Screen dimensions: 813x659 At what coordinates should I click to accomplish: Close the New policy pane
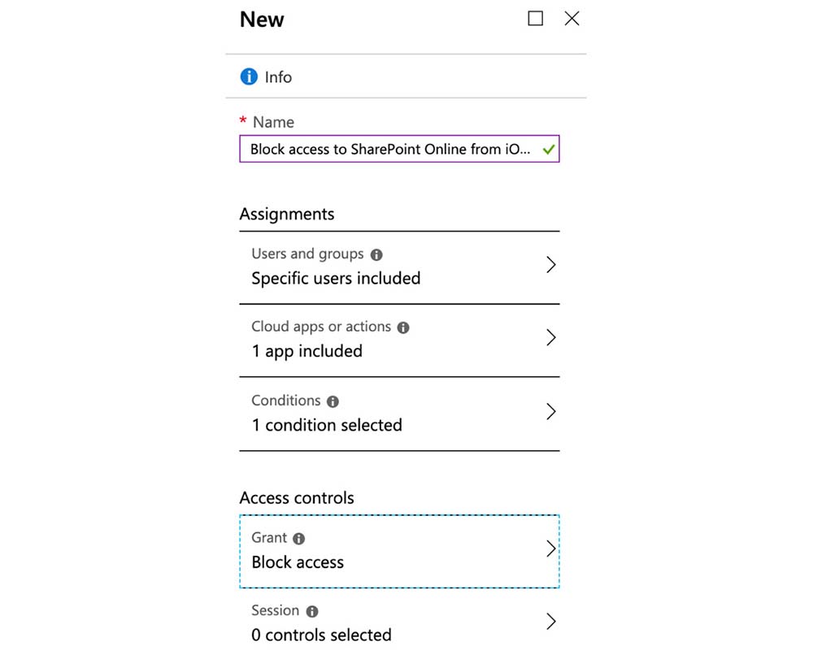(572, 19)
